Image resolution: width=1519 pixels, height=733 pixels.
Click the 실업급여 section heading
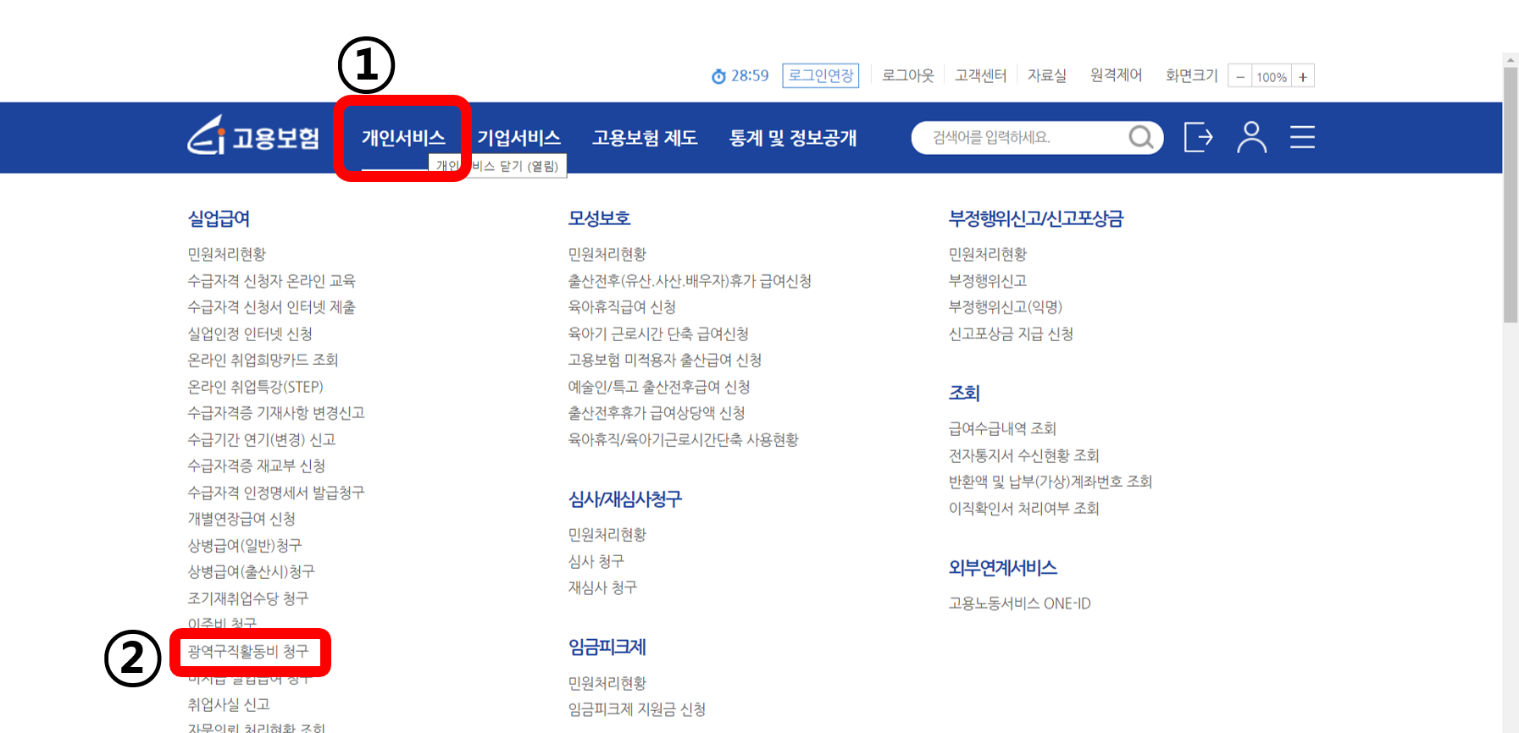219,218
